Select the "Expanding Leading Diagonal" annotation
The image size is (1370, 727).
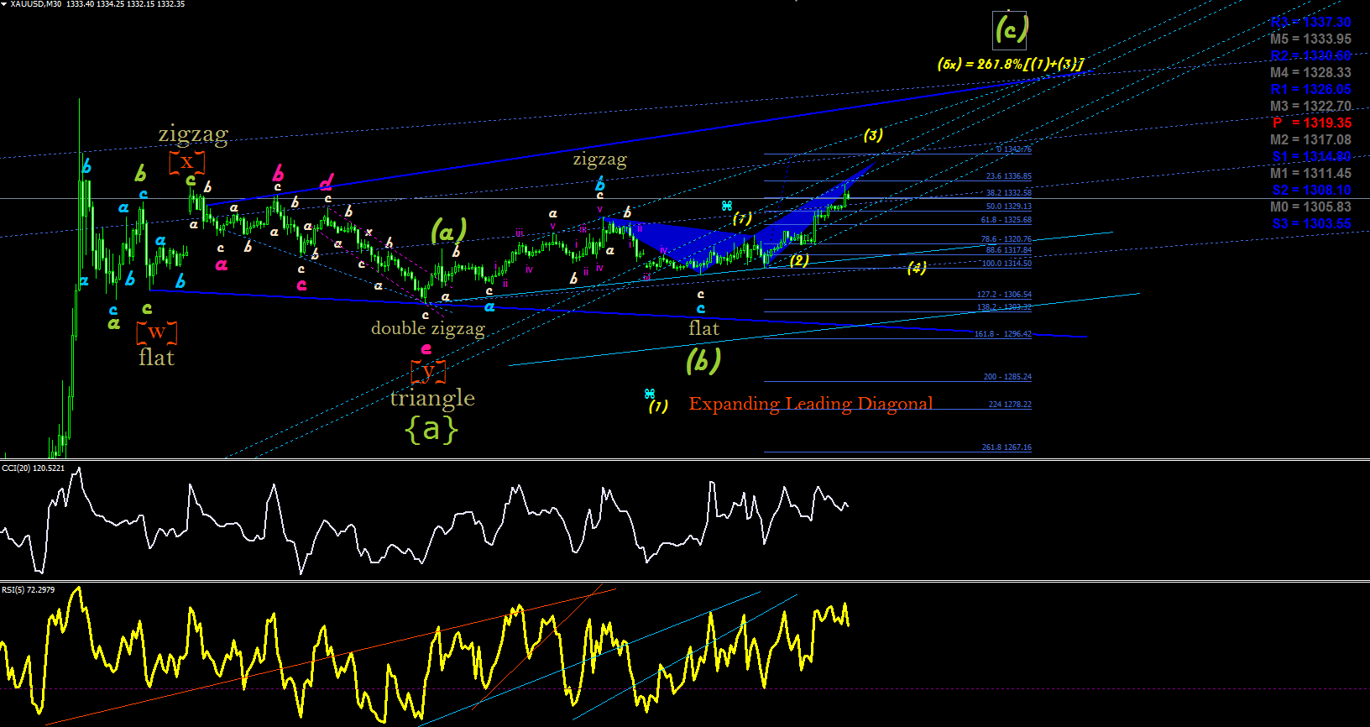(x=811, y=404)
